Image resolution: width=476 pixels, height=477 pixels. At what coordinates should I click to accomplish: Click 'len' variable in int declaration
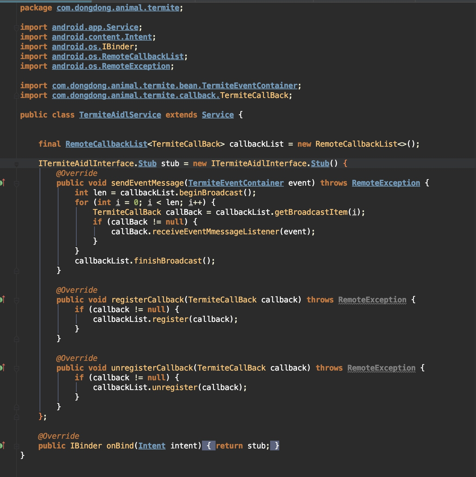[x=100, y=193]
